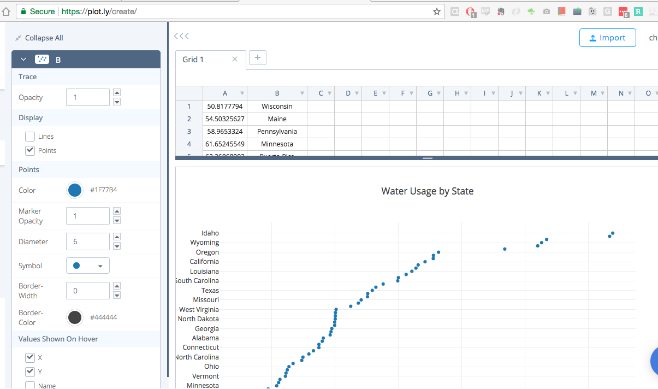Open column B header dropdown

302,93
